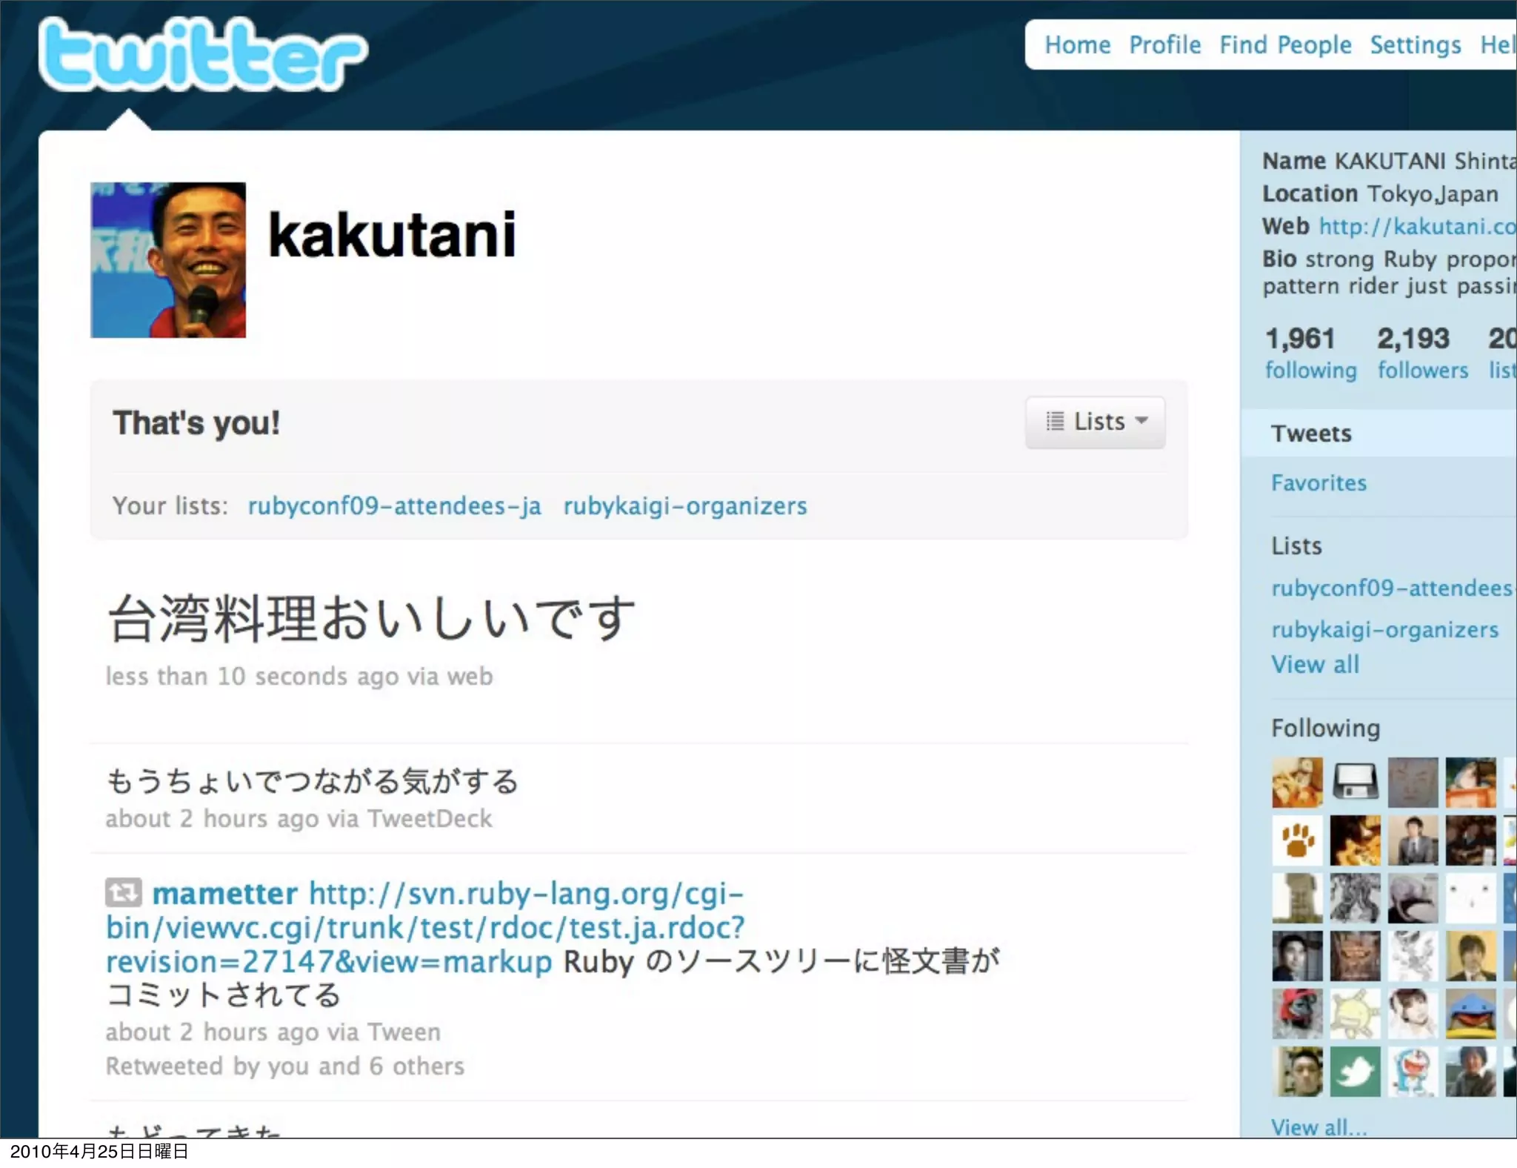This screenshot has height=1168, width=1517.
Task: Open the white Twitter bird avatar
Action: (1355, 1072)
